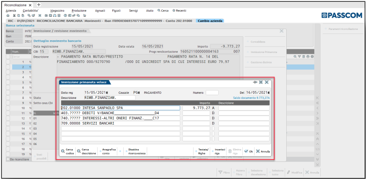The image size is (366, 179).
Task: Click the Filtro button at bottom
Action: pyautogui.click(x=225, y=173)
